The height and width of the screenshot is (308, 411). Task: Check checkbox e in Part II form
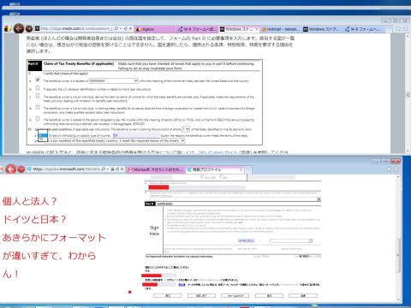coord(38,118)
